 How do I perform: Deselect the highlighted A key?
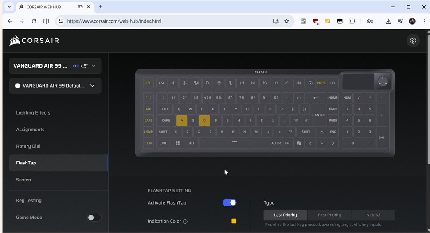(182, 120)
